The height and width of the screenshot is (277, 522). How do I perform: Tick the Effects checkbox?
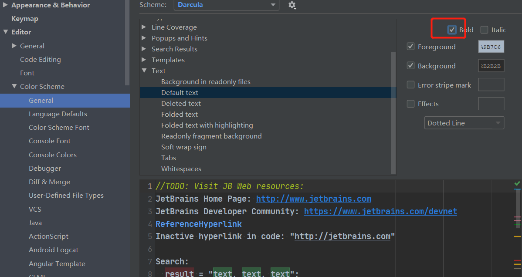(x=410, y=104)
